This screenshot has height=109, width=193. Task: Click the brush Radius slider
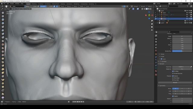(31, 6)
